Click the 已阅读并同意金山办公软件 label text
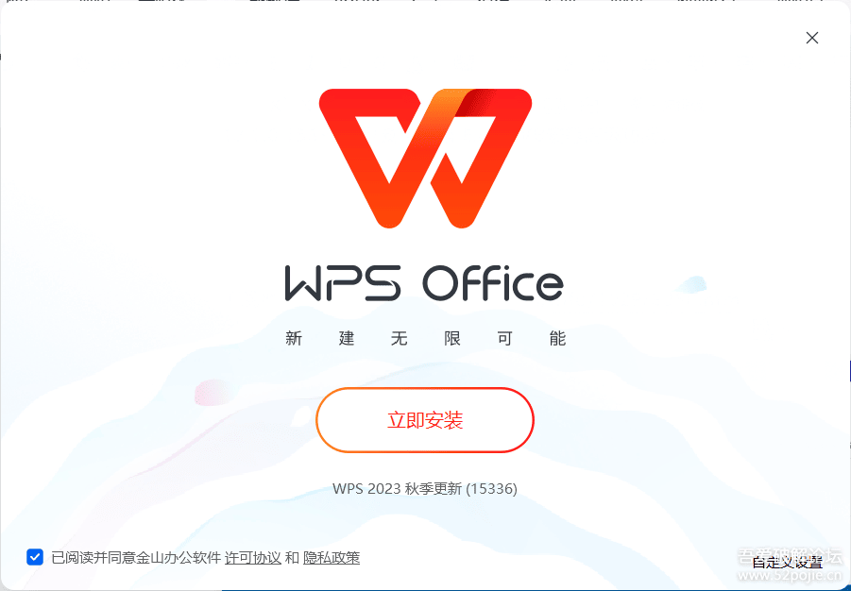Screen dimensions: 851x591 136,558
